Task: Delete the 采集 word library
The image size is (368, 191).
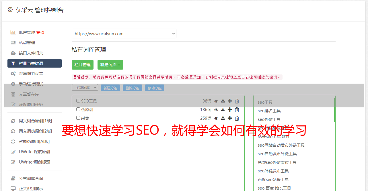Action: point(237,118)
